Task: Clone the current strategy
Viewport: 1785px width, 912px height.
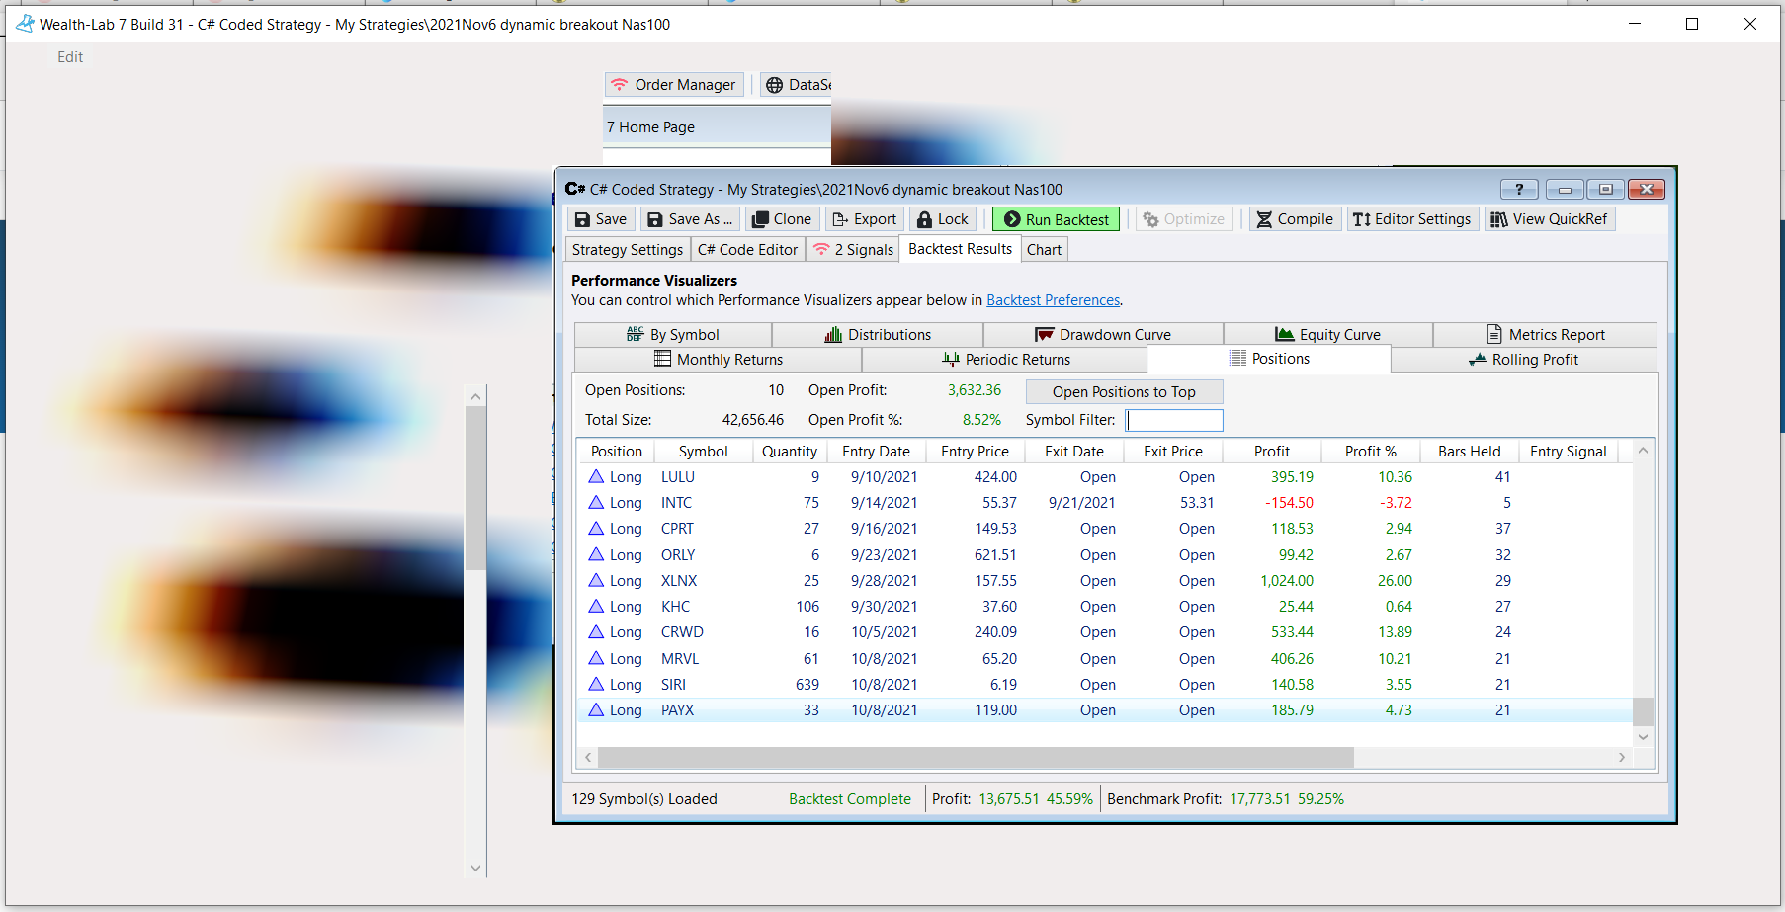Action: pos(781,219)
